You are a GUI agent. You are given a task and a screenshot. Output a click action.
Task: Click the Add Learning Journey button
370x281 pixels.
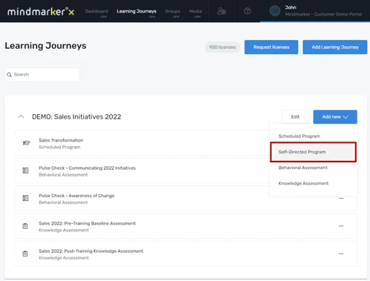click(335, 47)
